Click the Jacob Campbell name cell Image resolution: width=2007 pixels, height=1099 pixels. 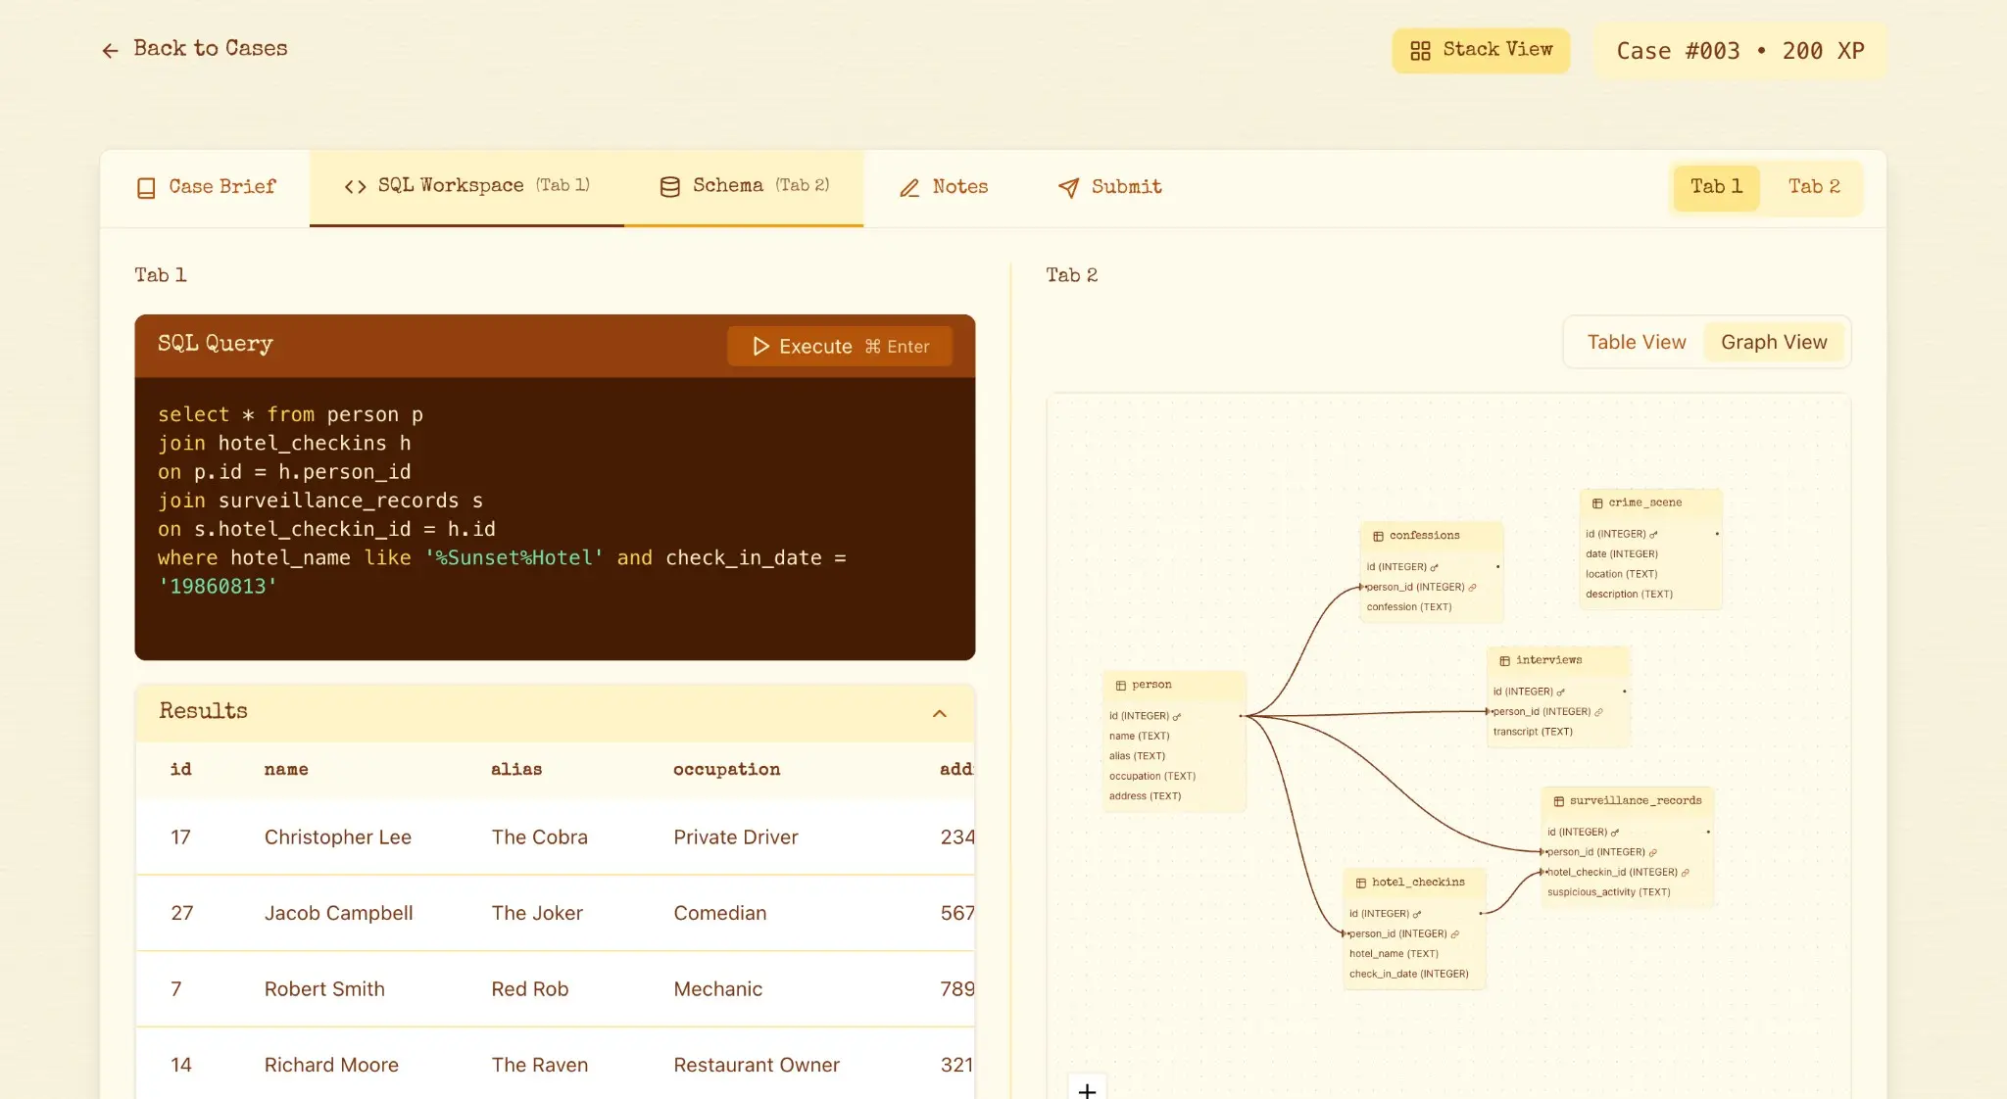[338, 913]
